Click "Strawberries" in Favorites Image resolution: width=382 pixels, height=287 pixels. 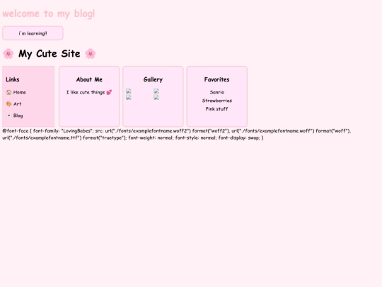[217, 101]
